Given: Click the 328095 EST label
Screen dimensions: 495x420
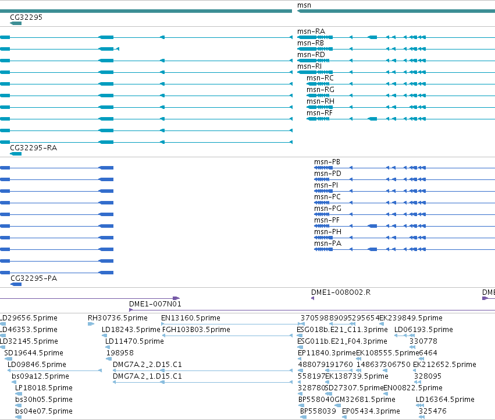Looking at the screenshot, I should [x=428, y=376].
